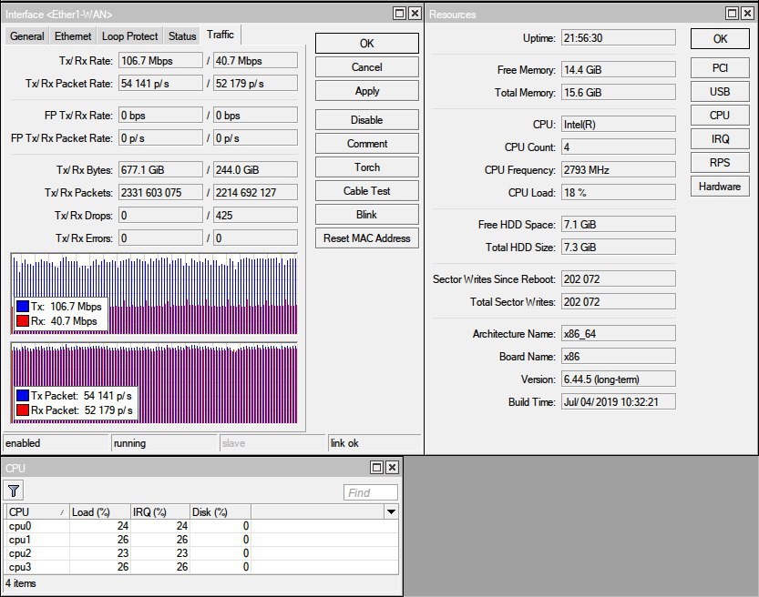Click the Blink button
Screen dimensions: 759x597
click(367, 215)
